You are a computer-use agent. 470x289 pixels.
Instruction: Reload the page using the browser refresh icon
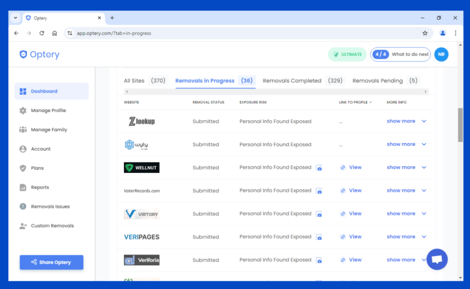pyautogui.click(x=42, y=33)
